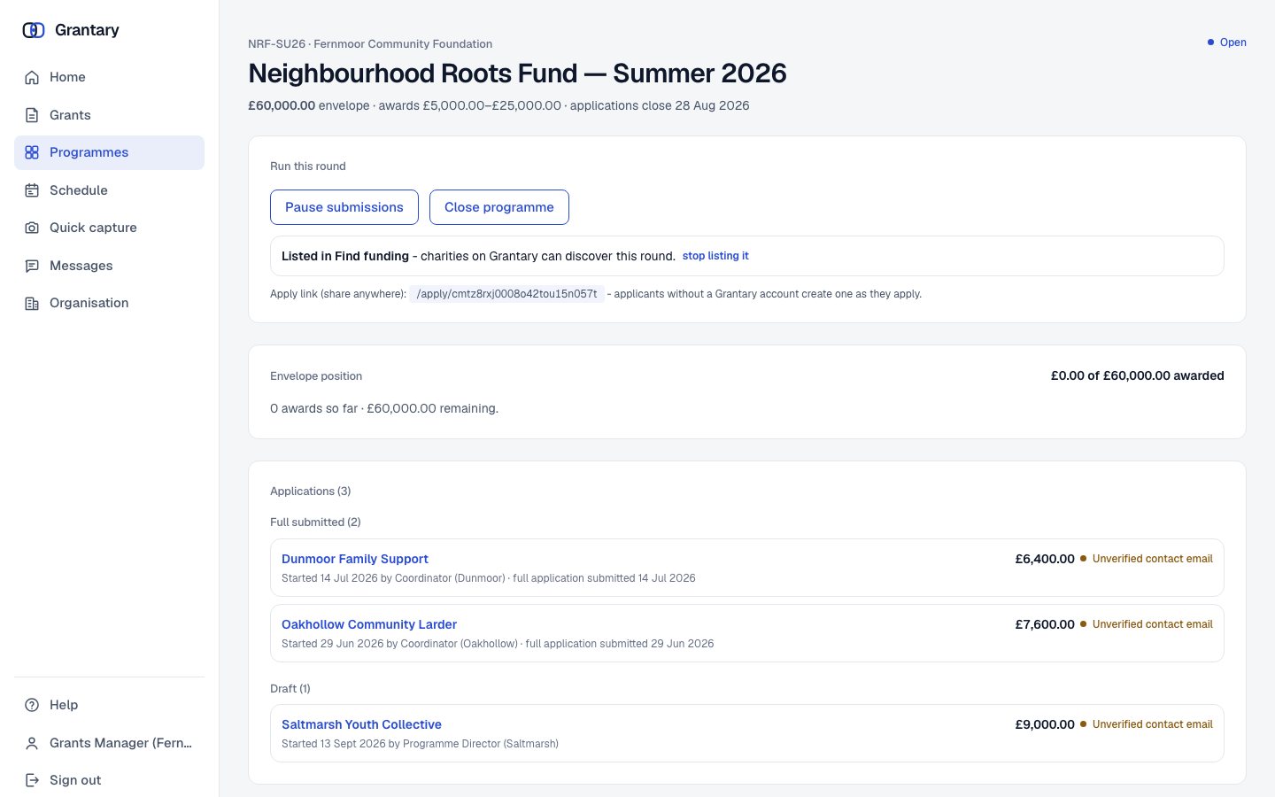The height and width of the screenshot is (797, 1275).
Task: Click the Home house icon
Action: [x=32, y=77]
